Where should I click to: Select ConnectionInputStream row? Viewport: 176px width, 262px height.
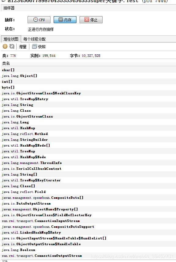pyautogui.click(x=88, y=221)
